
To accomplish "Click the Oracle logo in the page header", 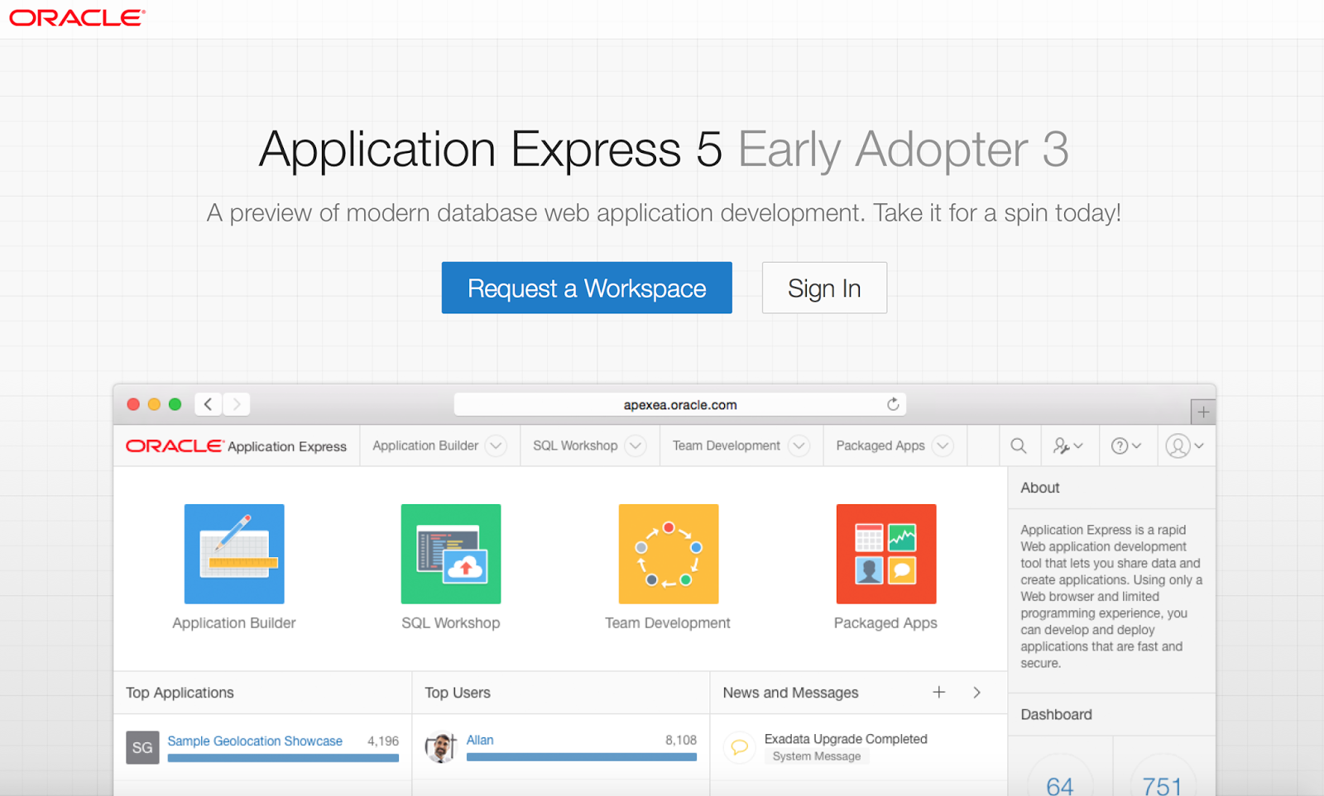I will [x=77, y=18].
